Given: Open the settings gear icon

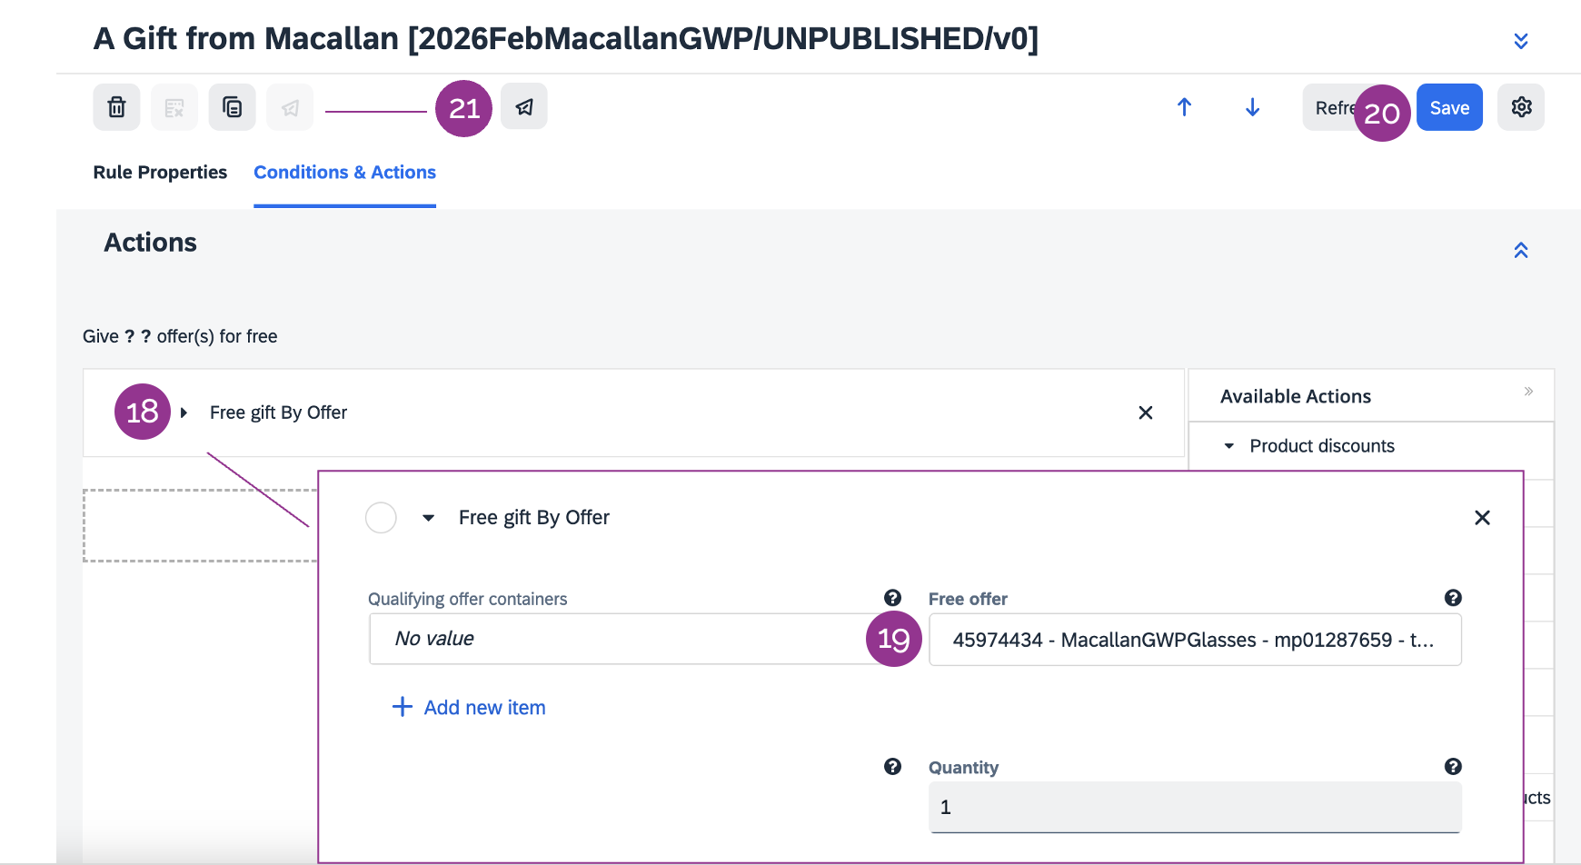Looking at the screenshot, I should (1521, 107).
